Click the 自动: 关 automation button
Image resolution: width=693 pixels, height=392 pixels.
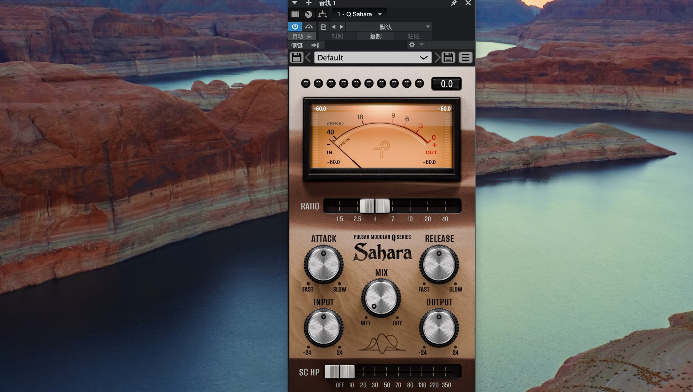coord(302,36)
